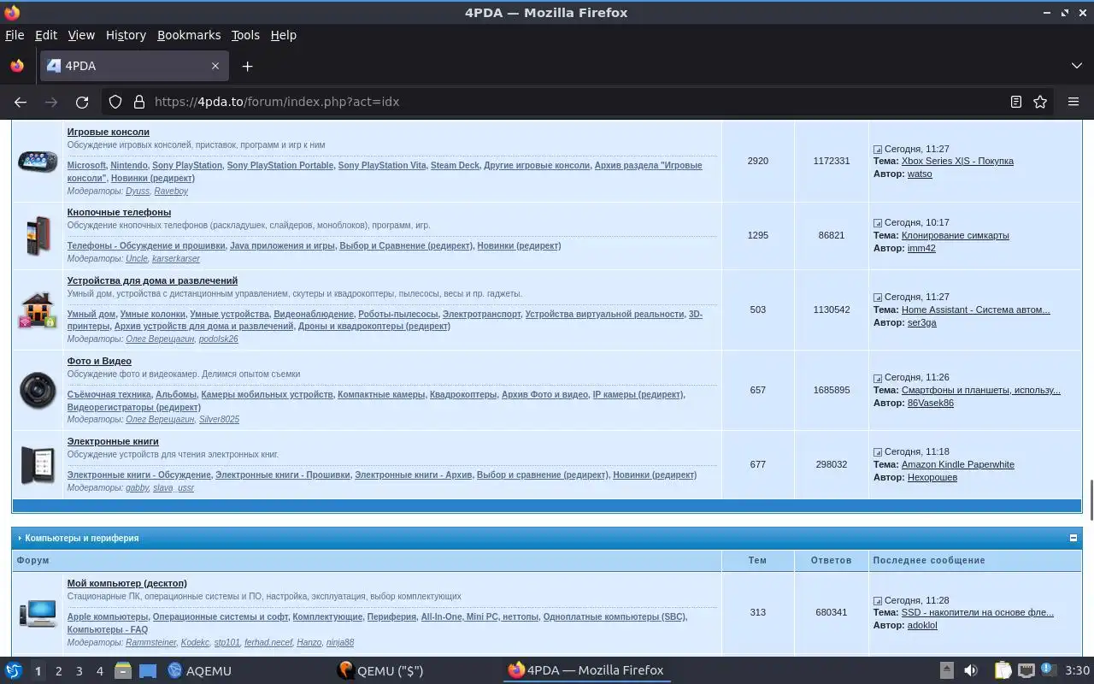The width and height of the screenshot is (1094, 684).
Task: Switch to the QEMU taskbar window
Action: pos(380,670)
